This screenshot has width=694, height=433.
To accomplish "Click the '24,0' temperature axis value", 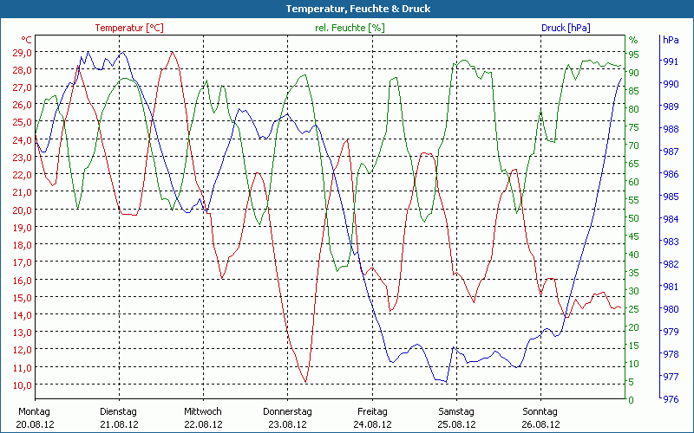I will tap(22, 140).
